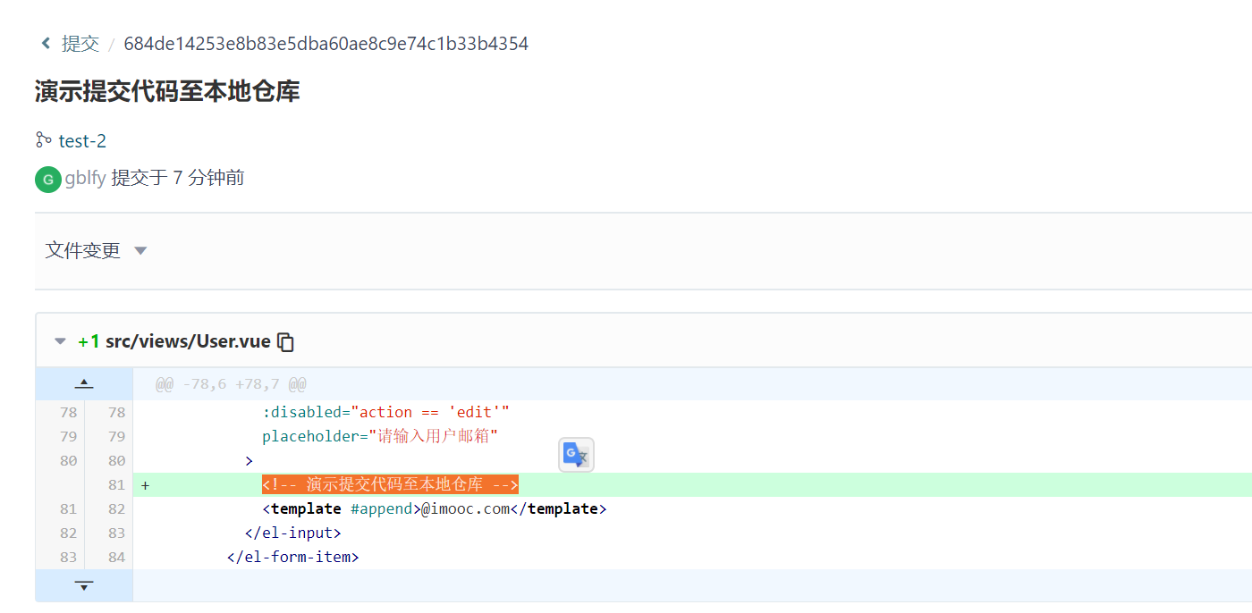Click the :disabled="action == 'edit'" line

pos(385,412)
